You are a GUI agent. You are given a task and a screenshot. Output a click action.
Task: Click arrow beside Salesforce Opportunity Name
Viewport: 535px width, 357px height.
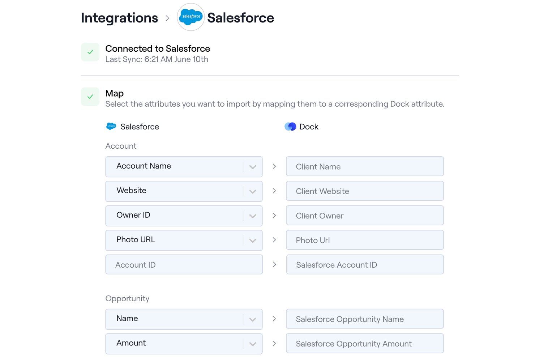coord(274,319)
